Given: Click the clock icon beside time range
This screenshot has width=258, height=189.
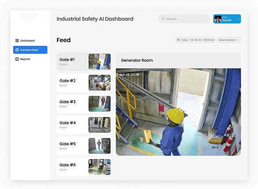Looking at the screenshot, I should point(192,40).
